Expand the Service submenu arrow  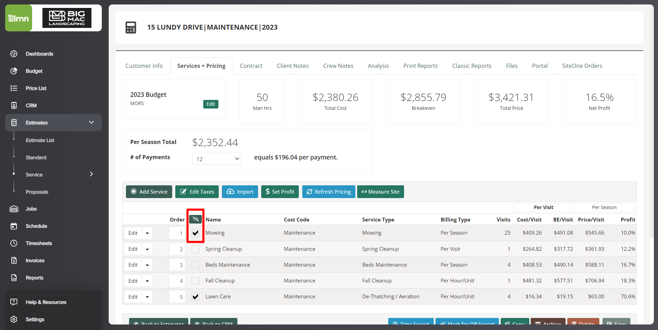[x=91, y=174]
